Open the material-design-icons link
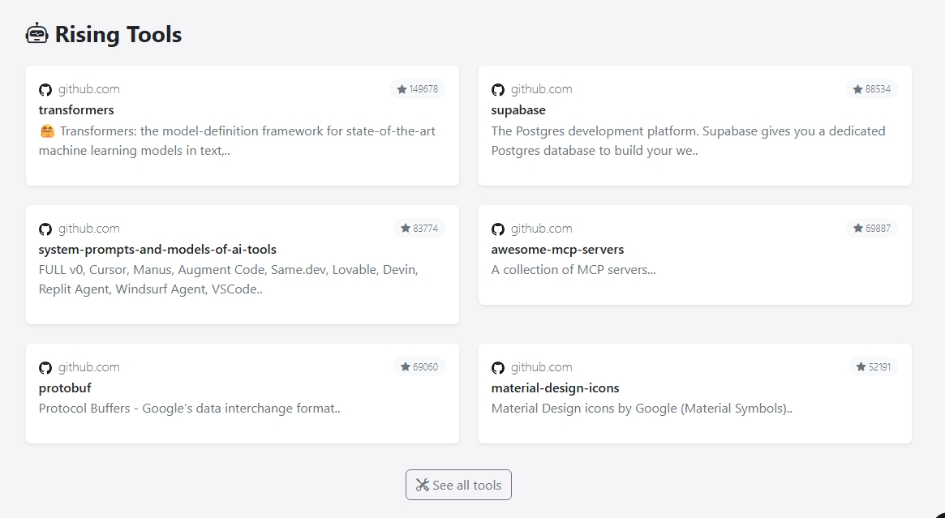 [555, 388]
